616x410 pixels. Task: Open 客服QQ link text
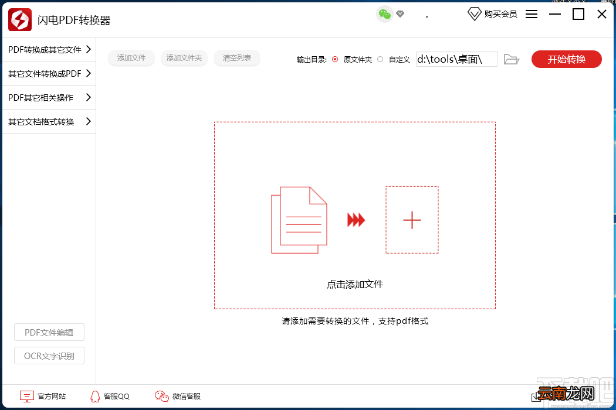tap(117, 397)
